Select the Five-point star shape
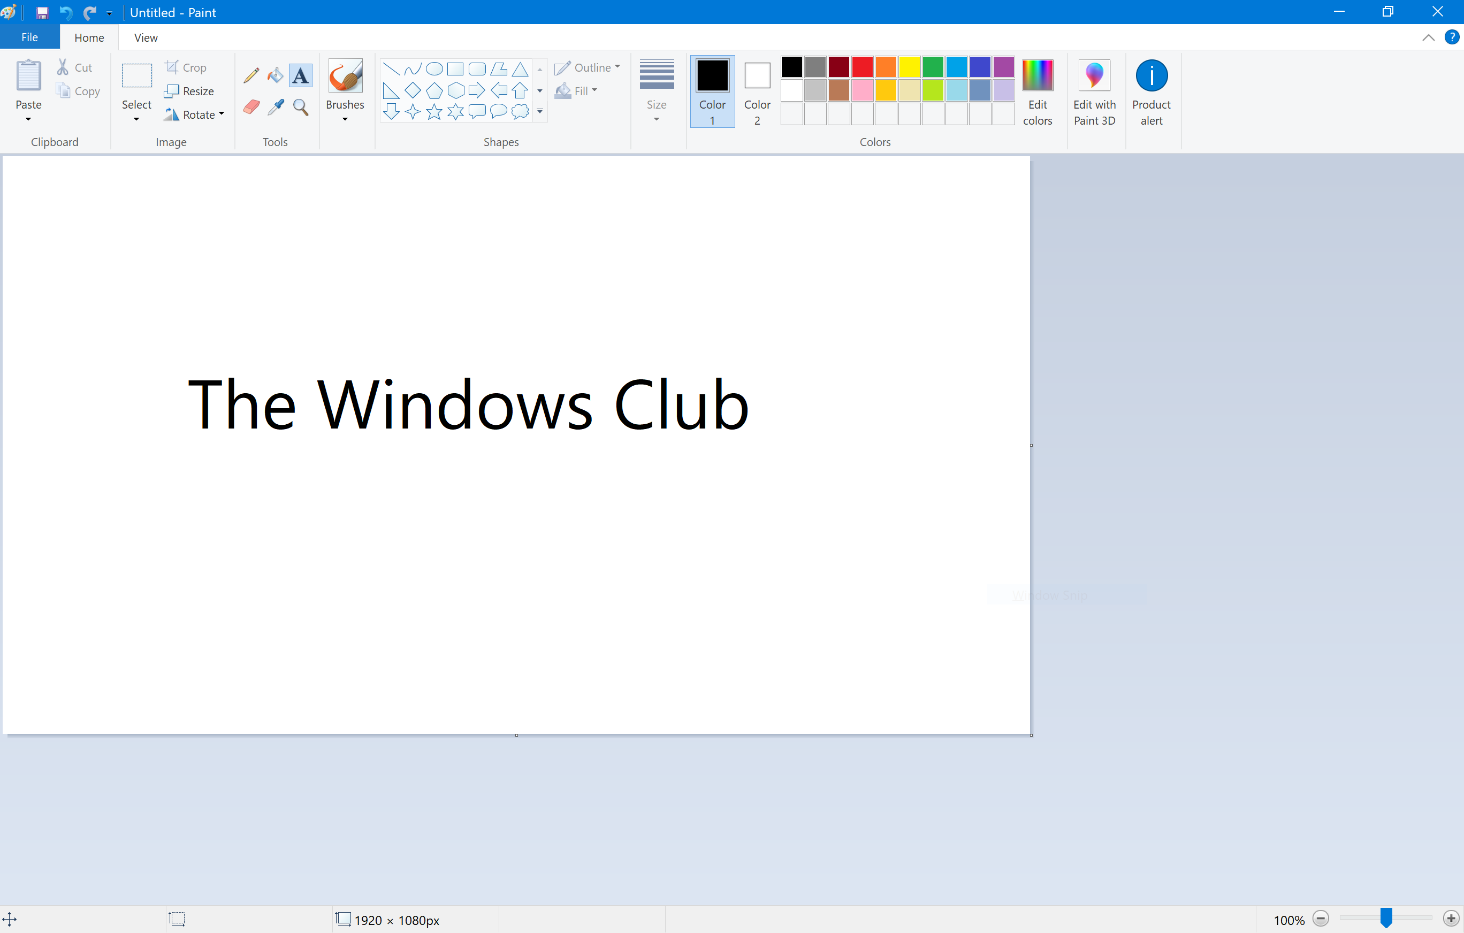1464x933 pixels. pos(434,111)
